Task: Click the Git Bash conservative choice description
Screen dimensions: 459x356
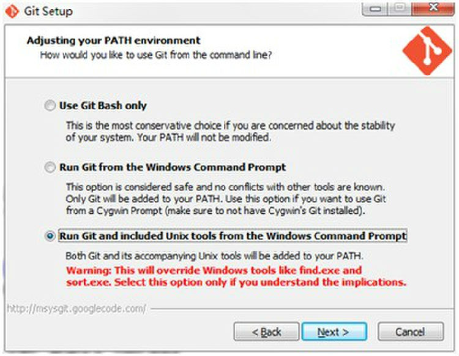Action: (x=230, y=131)
